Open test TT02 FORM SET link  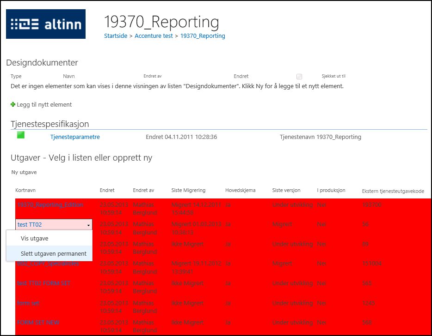pos(44,283)
